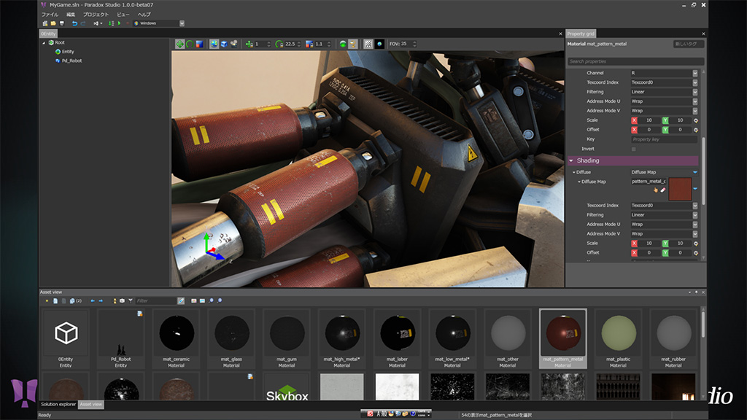Screen dimensions: 747x420
Task: Click the navigate back arrow in Asset view
Action: (92, 300)
